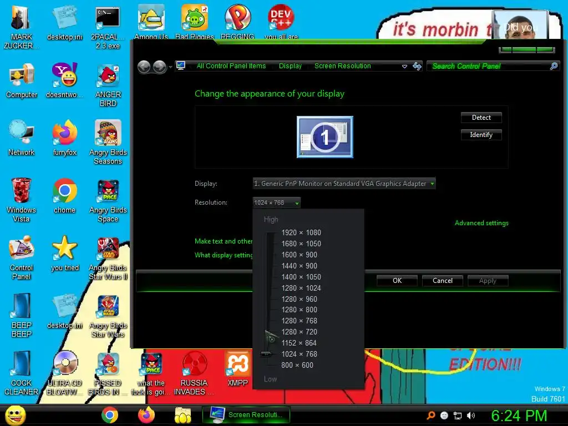This screenshot has height=426, width=568.
Task: Click the volume speaker tray icon
Action: click(x=471, y=415)
